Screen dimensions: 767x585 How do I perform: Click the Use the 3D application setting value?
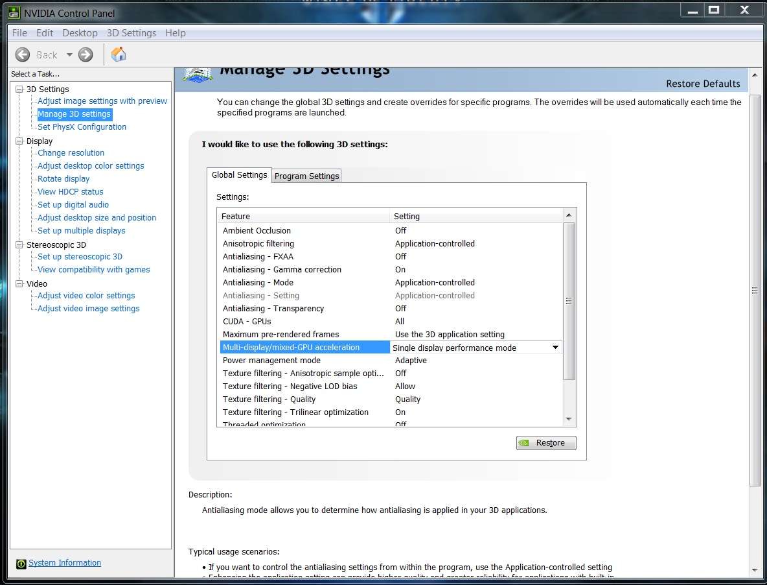tap(450, 335)
